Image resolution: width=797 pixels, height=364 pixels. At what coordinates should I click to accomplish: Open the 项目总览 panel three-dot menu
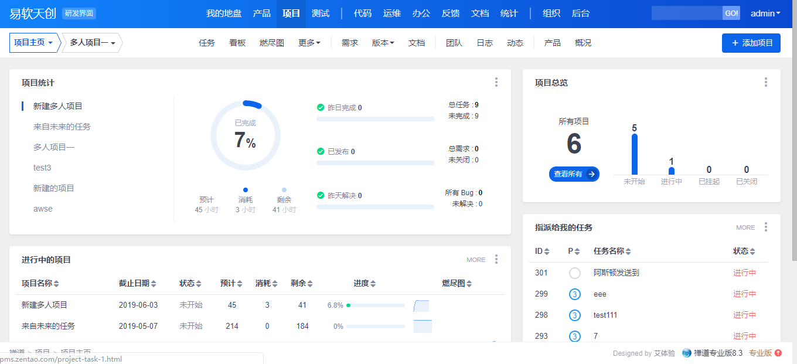point(765,83)
